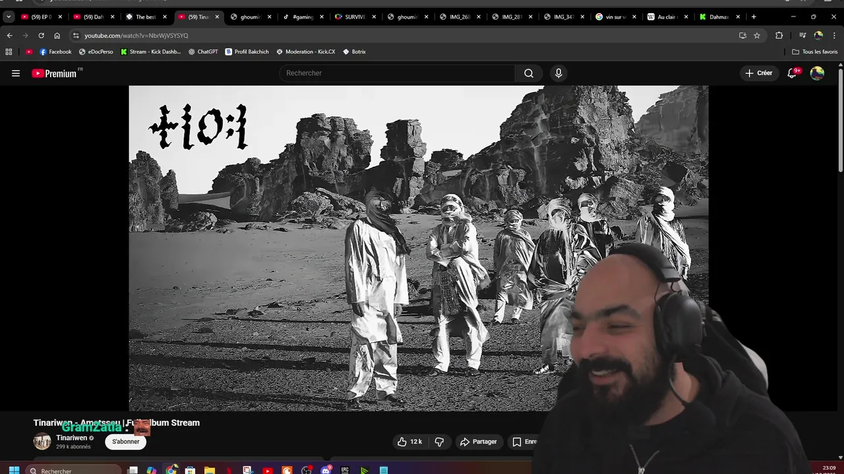Expand the "Tous les favoris" folder
Viewport: 844px width, 474px height.
(815, 51)
